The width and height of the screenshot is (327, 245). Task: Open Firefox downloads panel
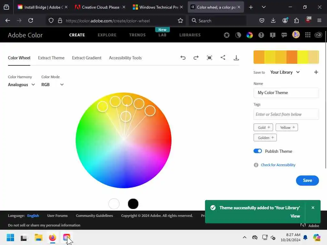[273, 20]
